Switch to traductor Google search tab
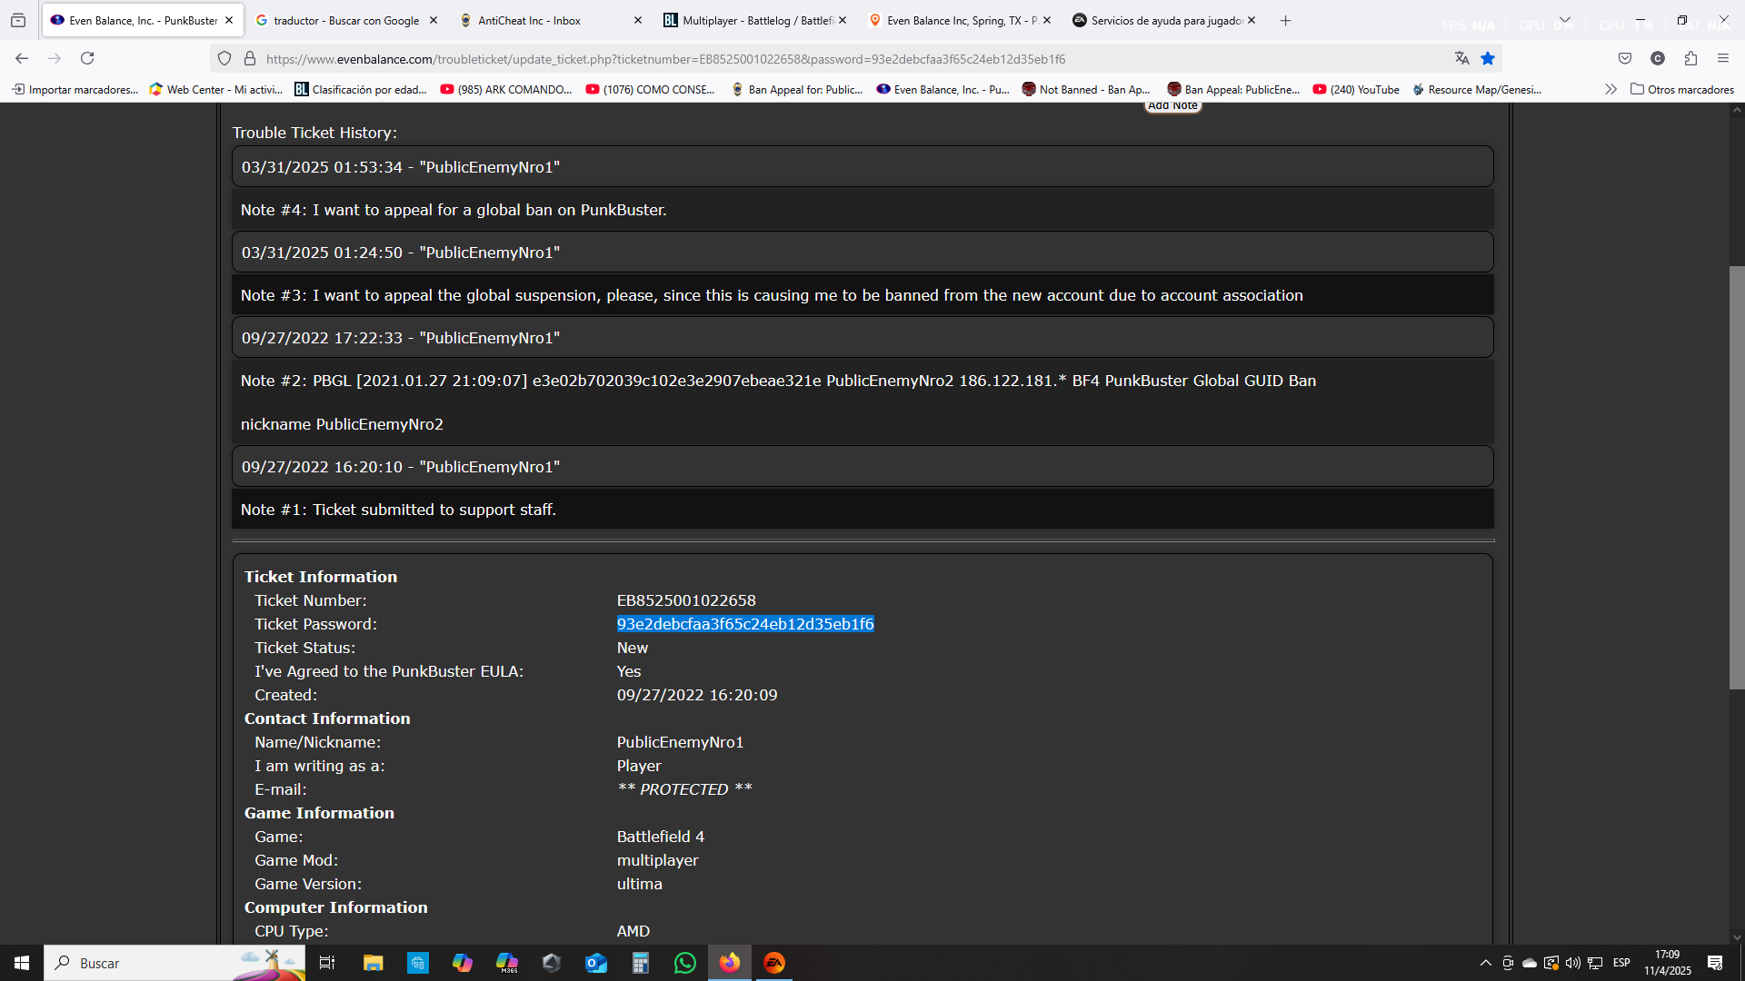This screenshot has width=1745, height=981. click(345, 20)
